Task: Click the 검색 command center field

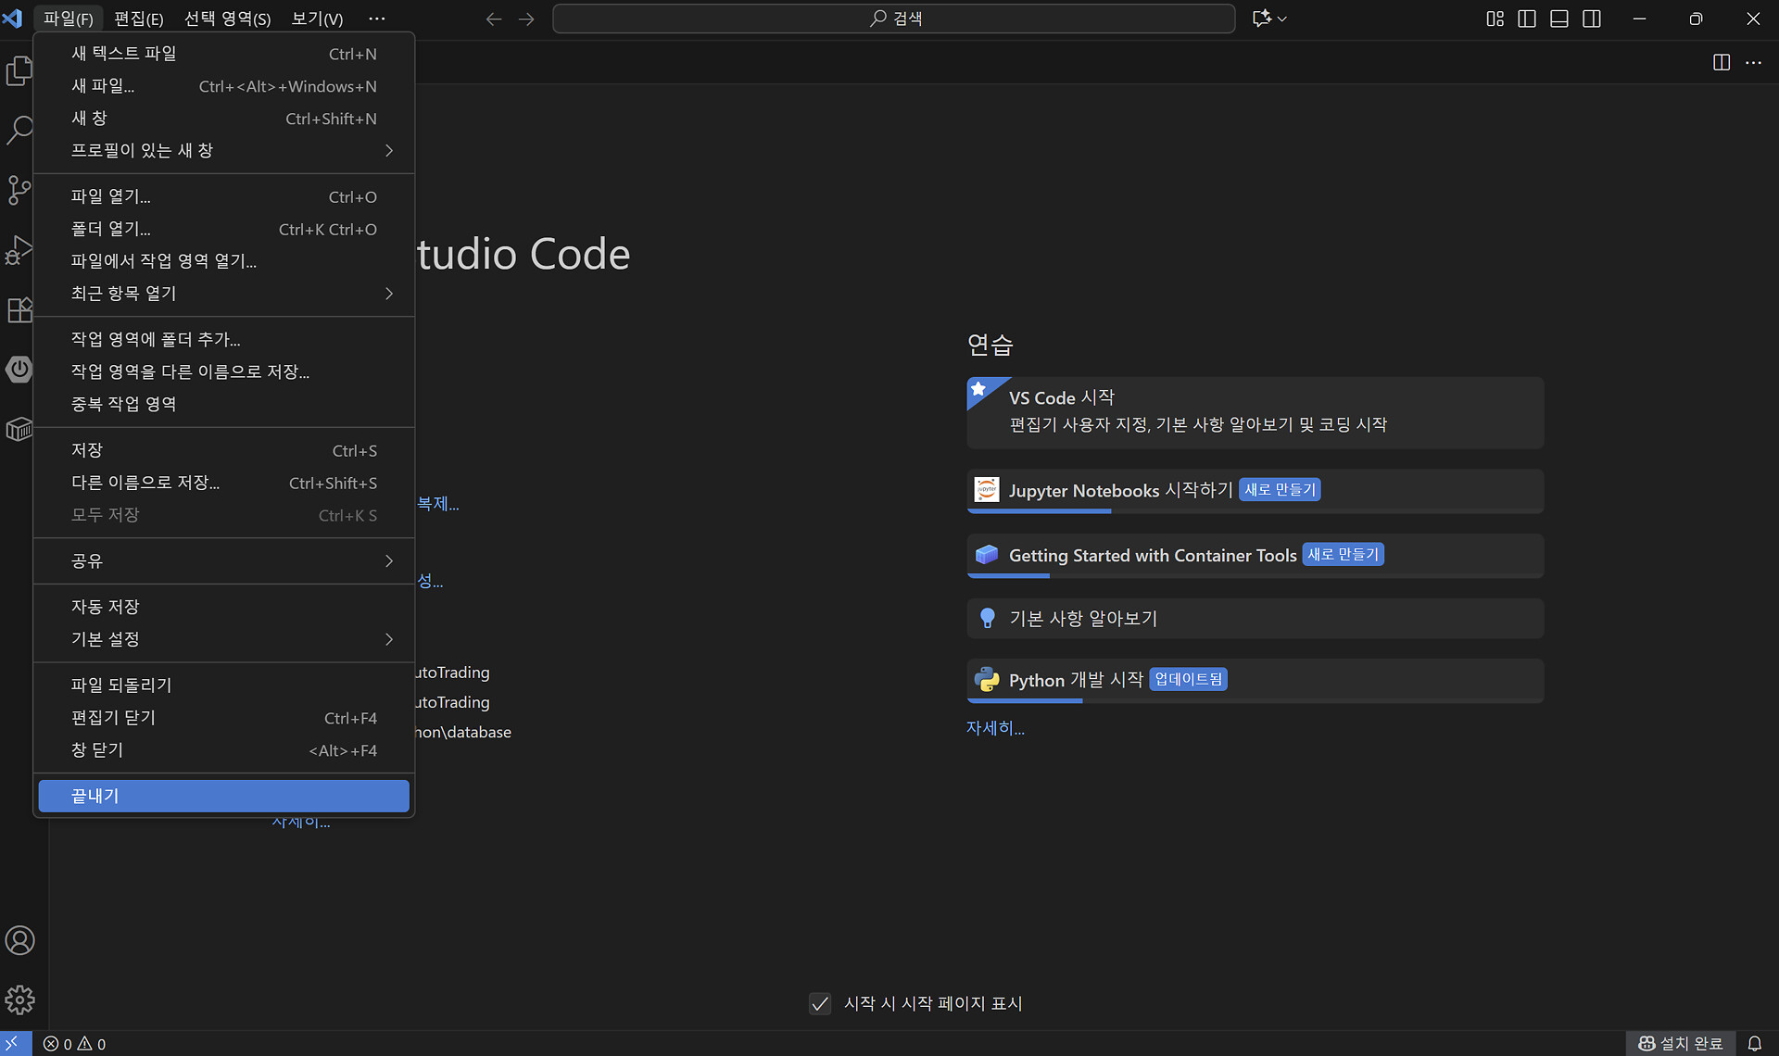Action: [893, 19]
